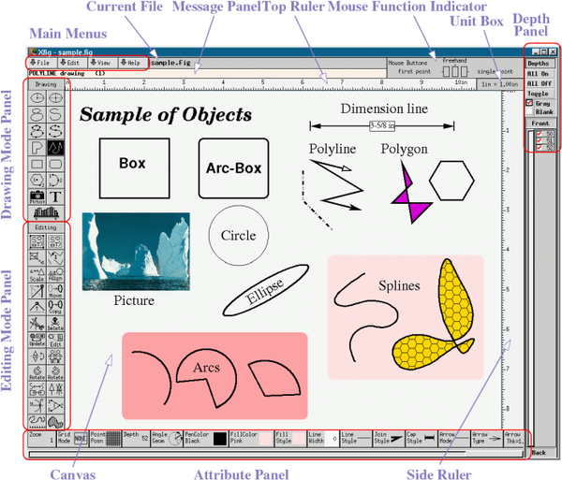Pick the Box drawing tool
This screenshot has height=480, width=562.
pos(37,164)
